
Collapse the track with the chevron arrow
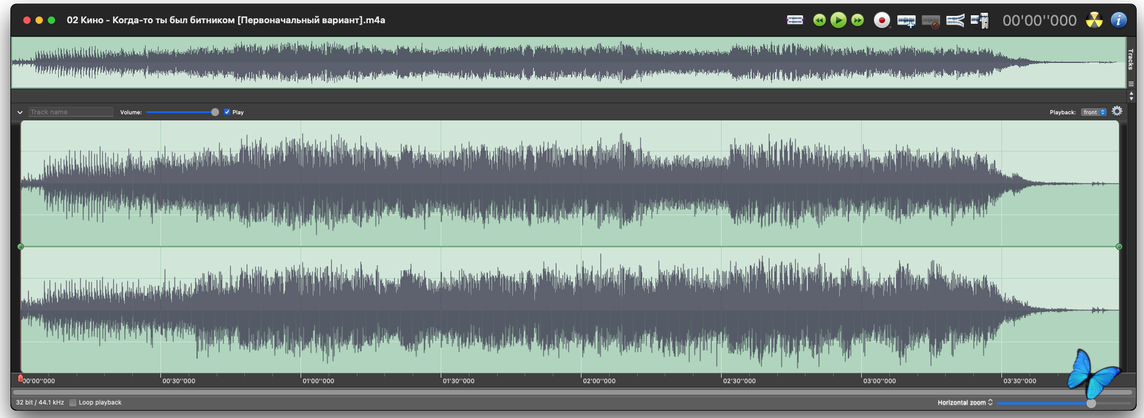[x=20, y=112]
